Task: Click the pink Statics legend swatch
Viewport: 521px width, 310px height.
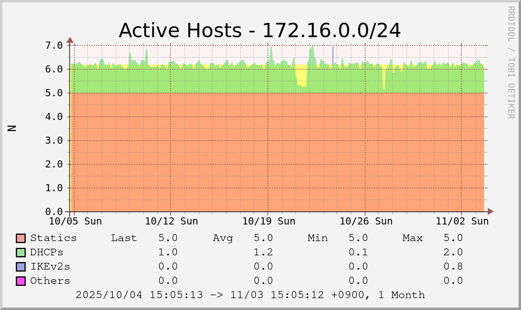Action: point(21,238)
